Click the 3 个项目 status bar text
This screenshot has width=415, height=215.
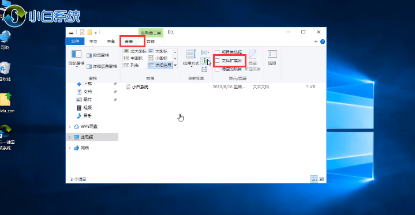[x=78, y=179]
